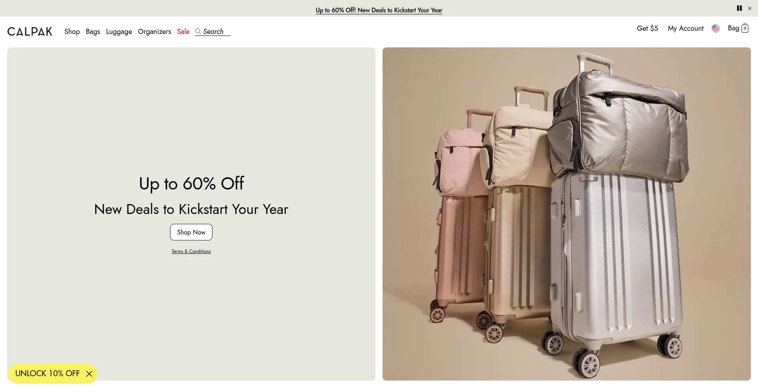Dismiss the top announcement banner
This screenshot has width=758, height=392.
click(x=750, y=8)
